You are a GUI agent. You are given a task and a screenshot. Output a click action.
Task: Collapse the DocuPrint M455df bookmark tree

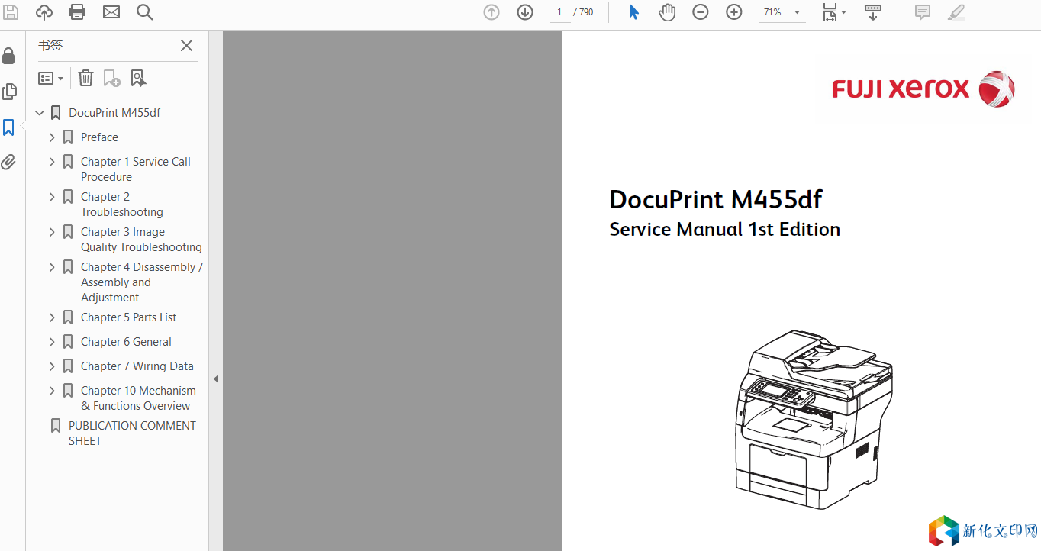tap(40, 113)
